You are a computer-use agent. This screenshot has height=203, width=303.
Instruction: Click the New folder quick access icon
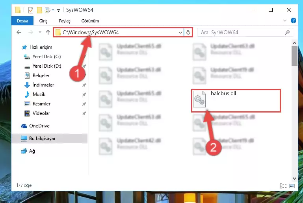click(x=39, y=10)
